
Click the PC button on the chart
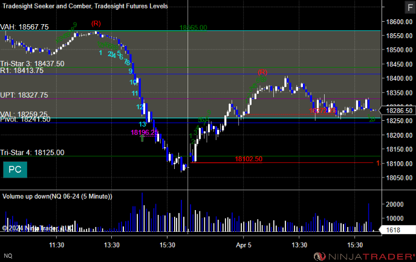(15, 170)
